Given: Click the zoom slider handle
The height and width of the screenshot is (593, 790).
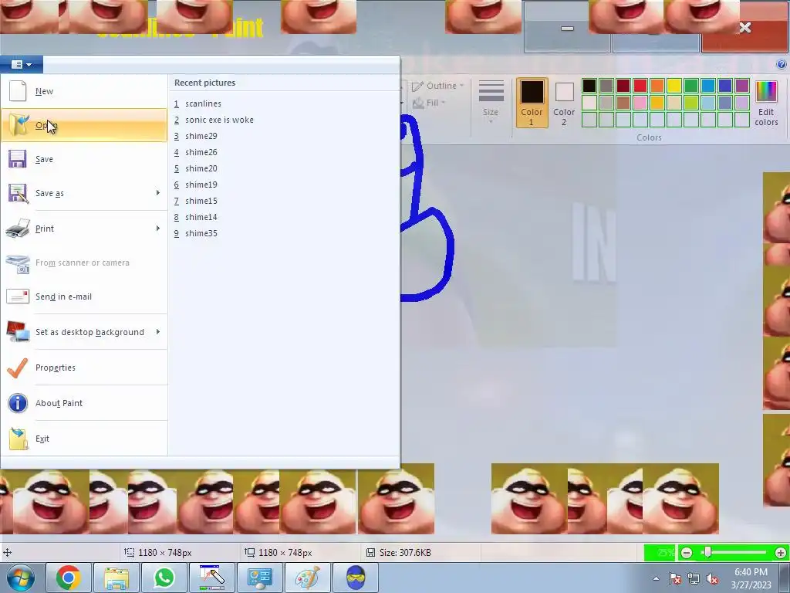Looking at the screenshot, I should pyautogui.click(x=707, y=553).
